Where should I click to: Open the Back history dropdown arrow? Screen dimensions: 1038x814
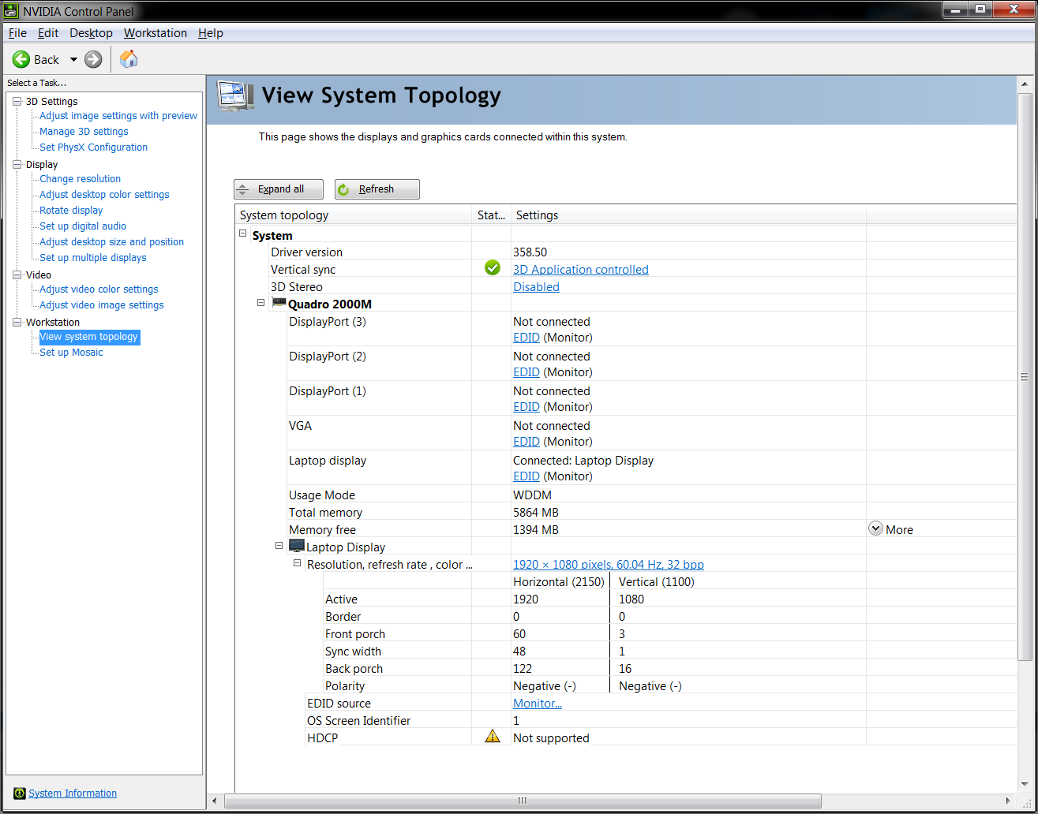73,59
